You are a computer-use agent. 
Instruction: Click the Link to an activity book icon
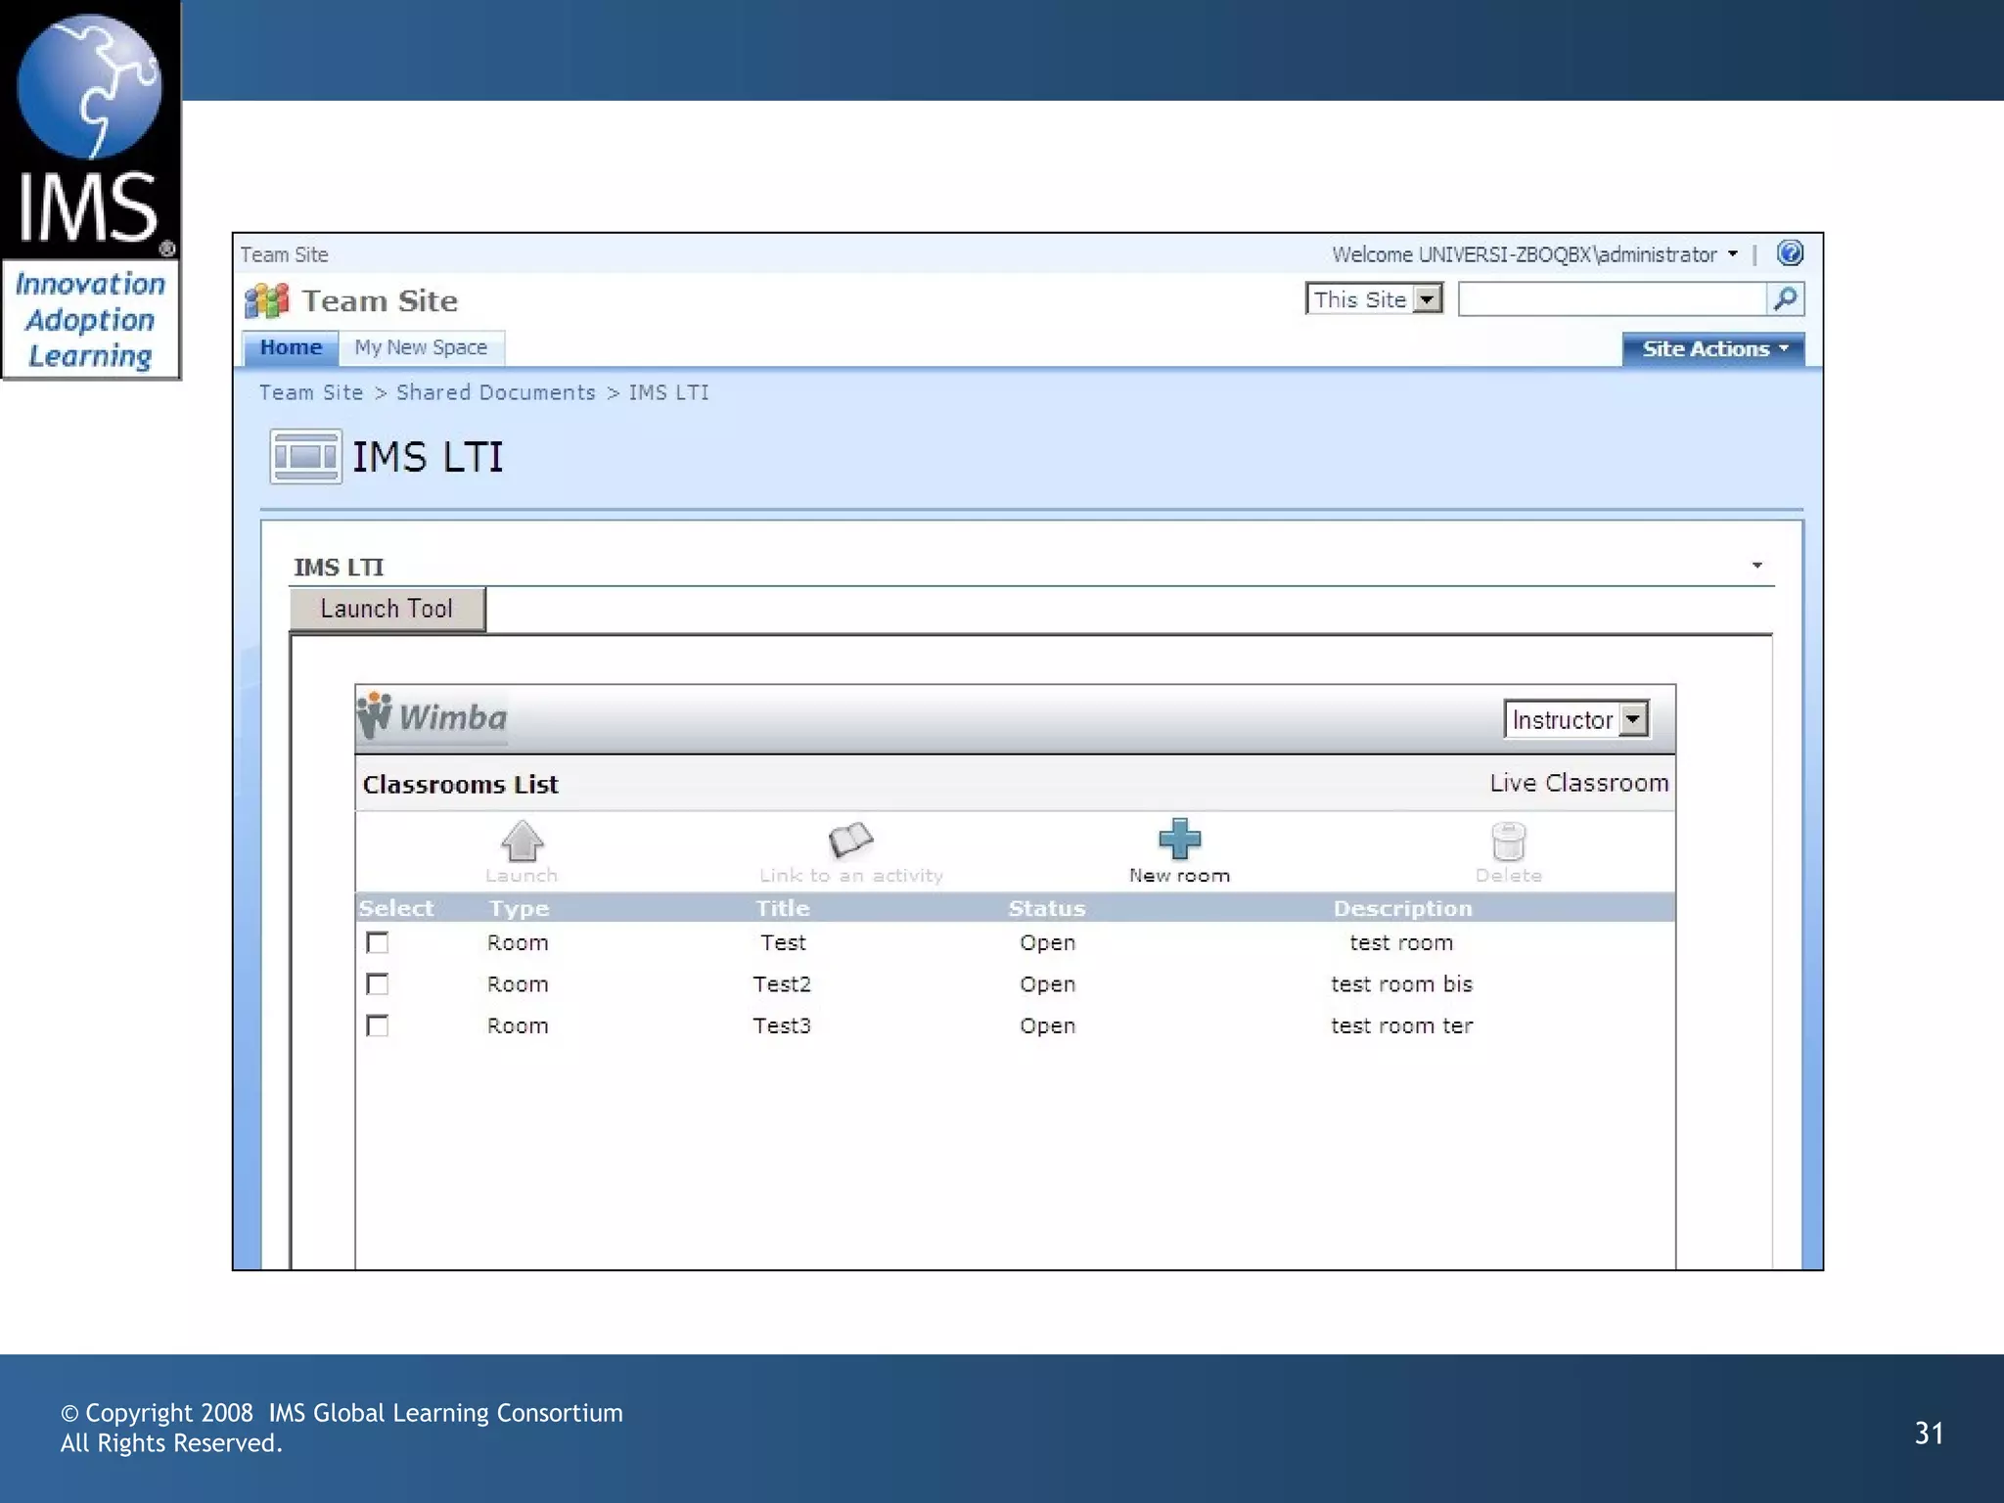pyautogui.click(x=850, y=840)
